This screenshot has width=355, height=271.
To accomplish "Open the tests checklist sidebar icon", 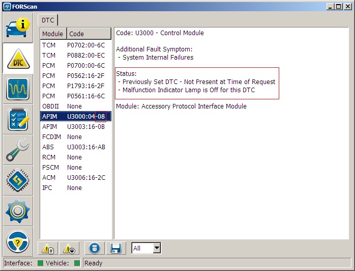I will pos(18,120).
